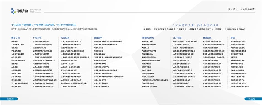Choose the 营销 heading
The image size is (262, 105).
[232, 38]
